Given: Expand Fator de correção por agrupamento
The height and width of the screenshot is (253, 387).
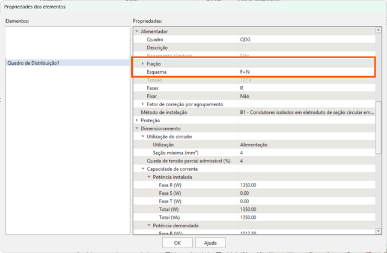Looking at the screenshot, I should (x=143, y=104).
